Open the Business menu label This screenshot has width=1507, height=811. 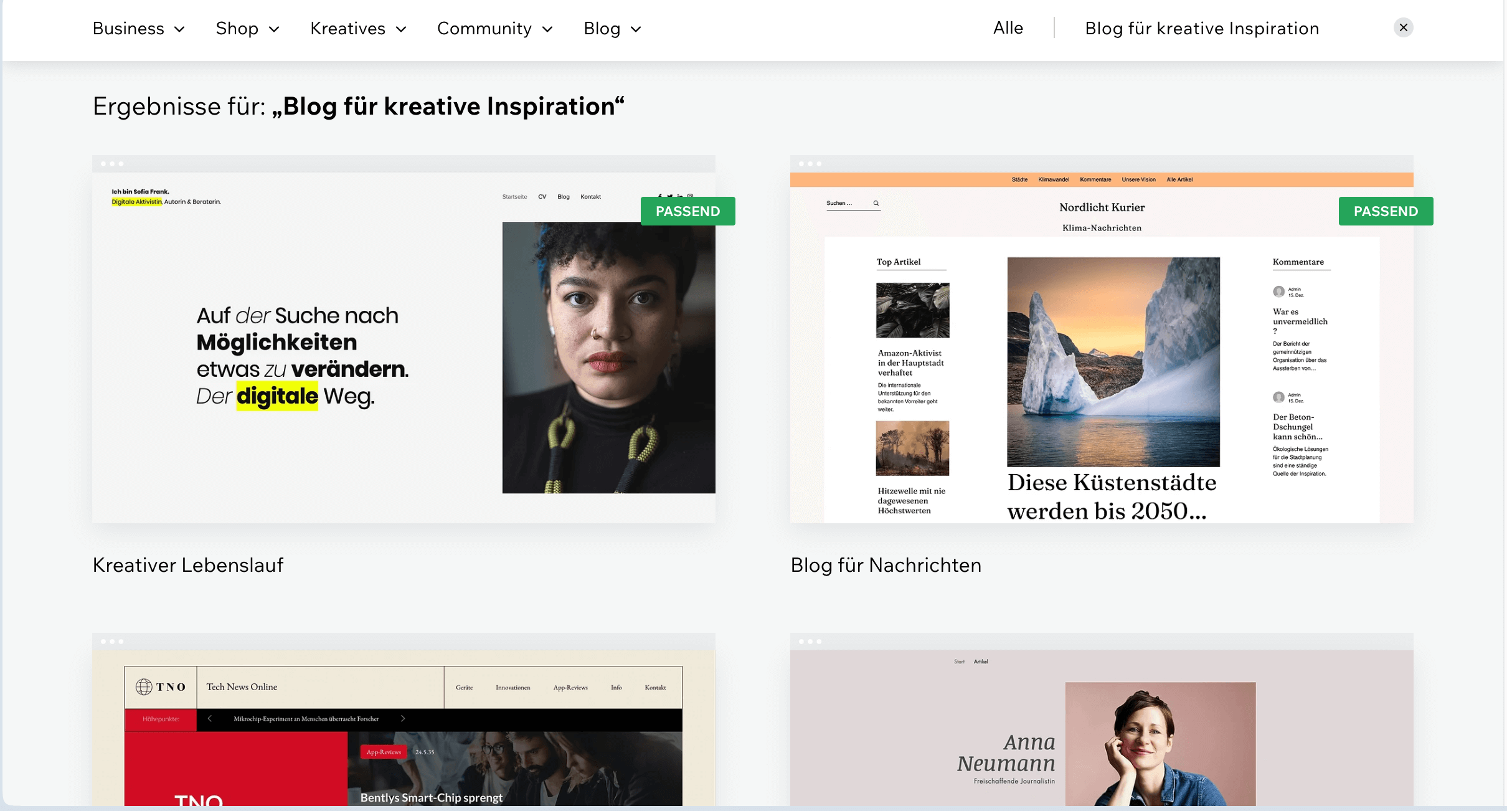pyautogui.click(x=128, y=29)
